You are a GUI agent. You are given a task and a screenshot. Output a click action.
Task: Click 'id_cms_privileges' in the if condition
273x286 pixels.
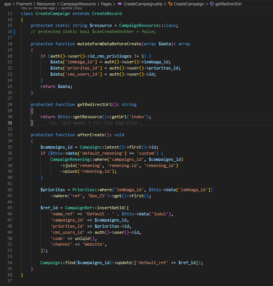[111, 56]
